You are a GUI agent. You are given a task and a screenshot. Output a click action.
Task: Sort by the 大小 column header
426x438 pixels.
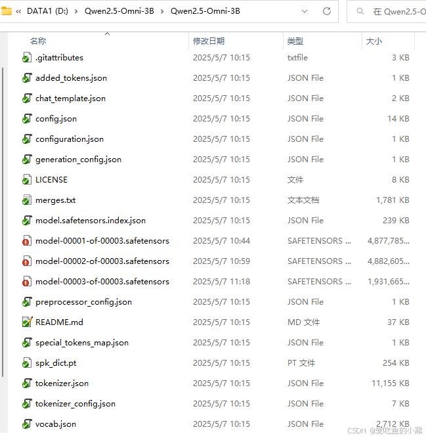click(374, 41)
